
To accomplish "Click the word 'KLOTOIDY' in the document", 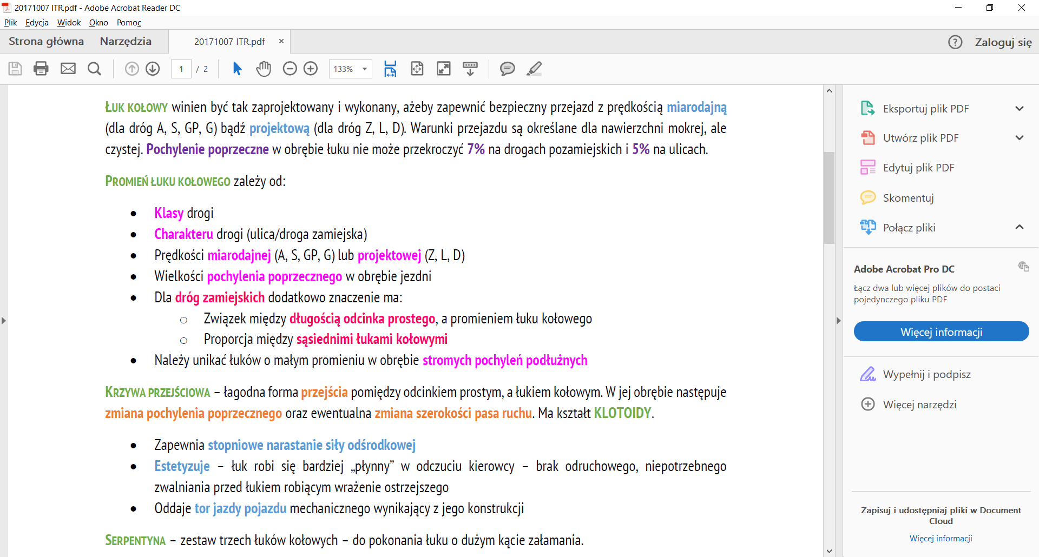I will point(622,413).
